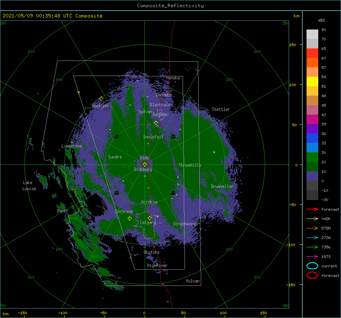Image resolution: width=341 pixels, height=318 pixels.
Task: Select the cyan 27ZW arrow icon
Action: 312,238
